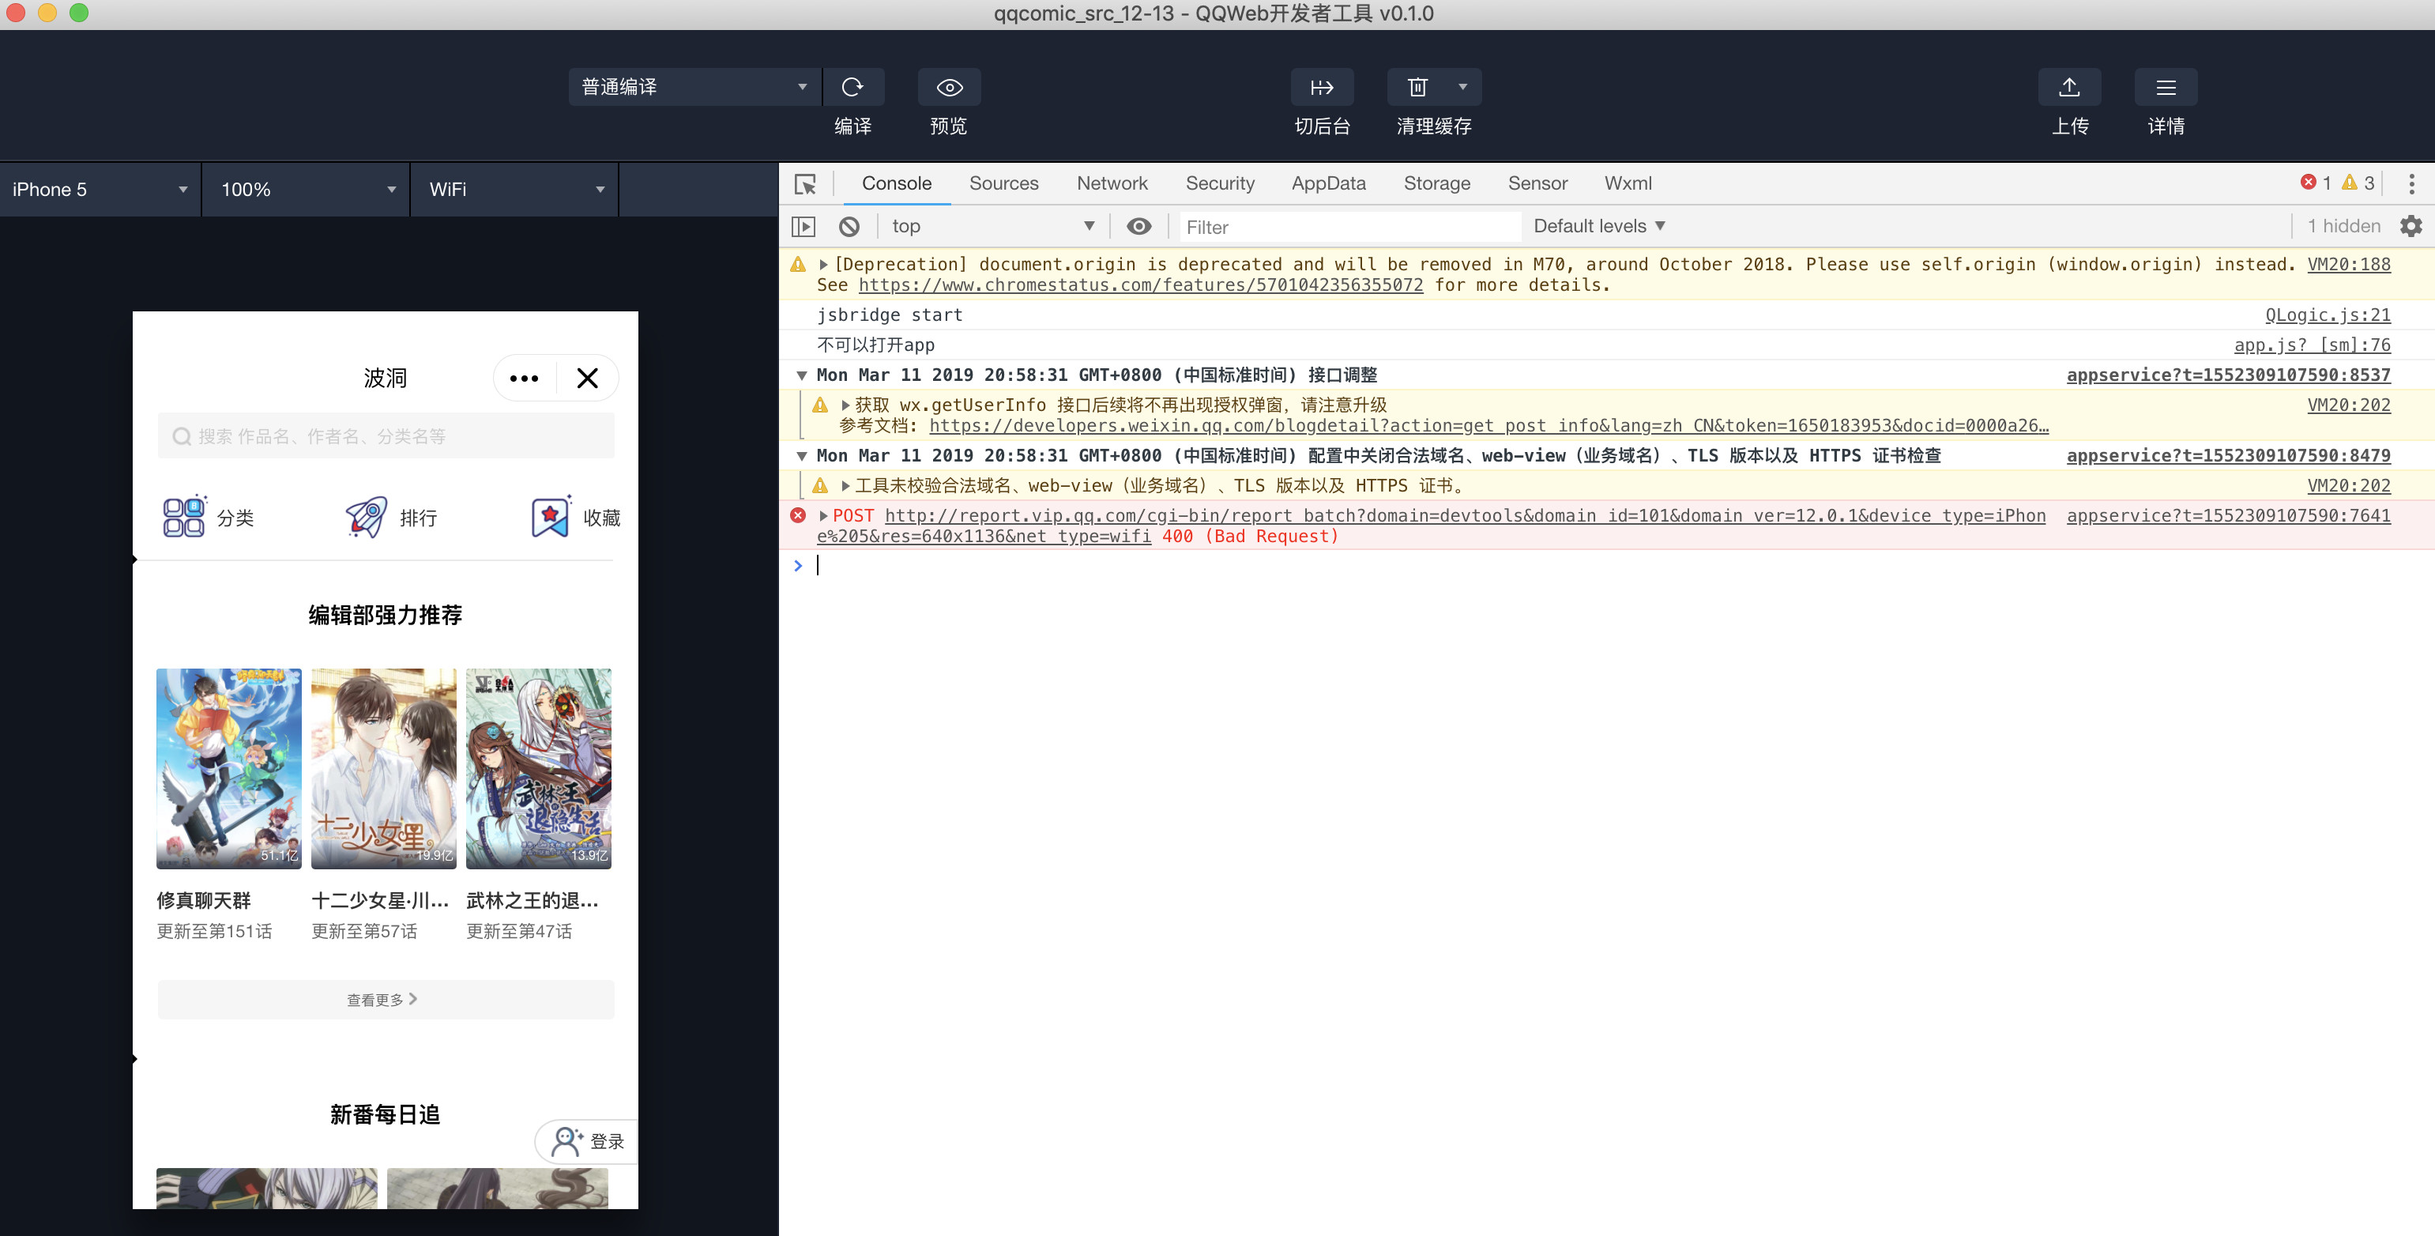This screenshot has height=1236, width=2435.
Task: Click the switch-to-background icon
Action: pos(1322,87)
